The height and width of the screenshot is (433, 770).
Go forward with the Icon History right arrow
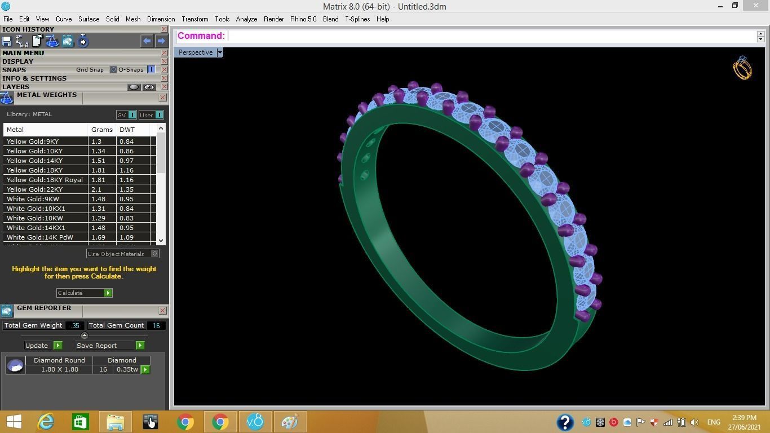[x=161, y=41]
